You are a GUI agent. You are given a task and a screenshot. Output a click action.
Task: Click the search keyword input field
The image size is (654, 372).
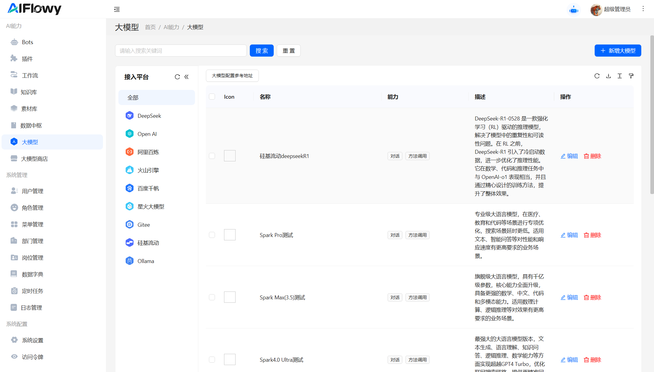(181, 51)
